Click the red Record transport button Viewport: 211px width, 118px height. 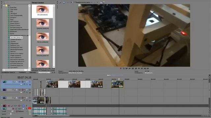pos(121,69)
